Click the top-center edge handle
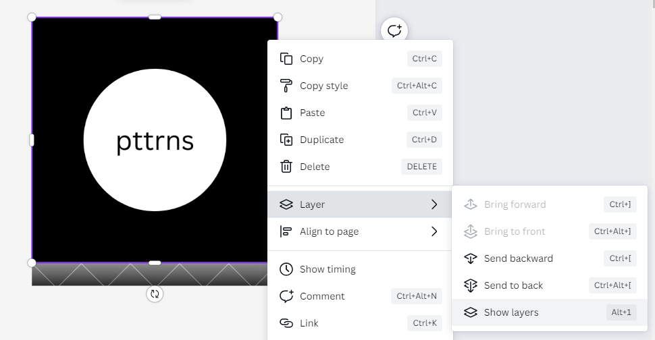The height and width of the screenshot is (340, 655). tap(155, 17)
